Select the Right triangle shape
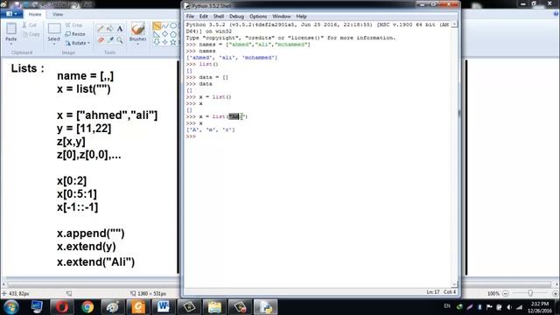560x315 pixels. coord(157,34)
